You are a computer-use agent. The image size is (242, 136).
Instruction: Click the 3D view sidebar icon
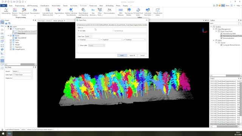click(2, 61)
